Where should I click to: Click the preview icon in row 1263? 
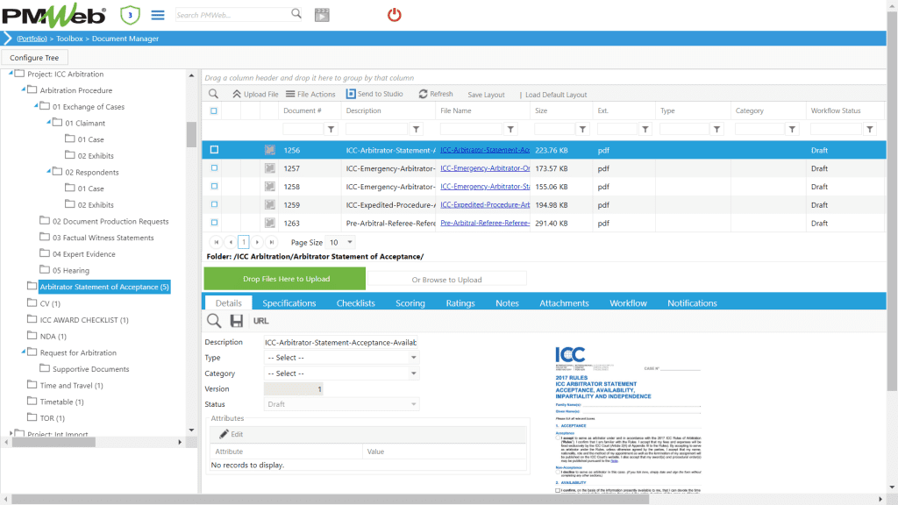point(270,223)
